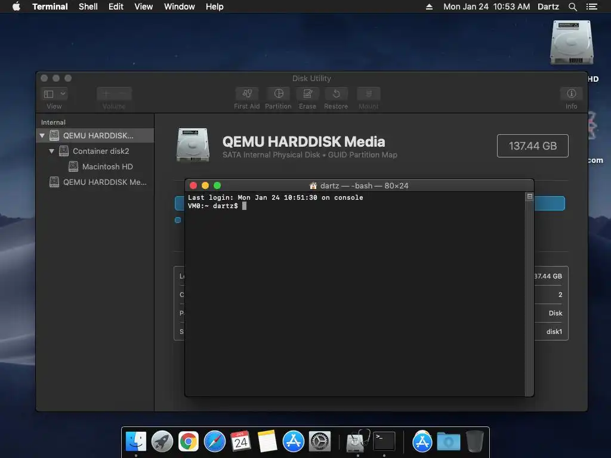Viewport: 611px width, 458px height.
Task: Click the Terminal window scrollbar track
Action: (x=529, y=298)
